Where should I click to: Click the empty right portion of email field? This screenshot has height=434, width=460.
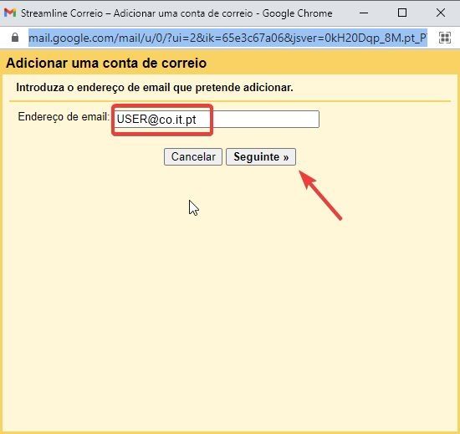click(x=265, y=119)
